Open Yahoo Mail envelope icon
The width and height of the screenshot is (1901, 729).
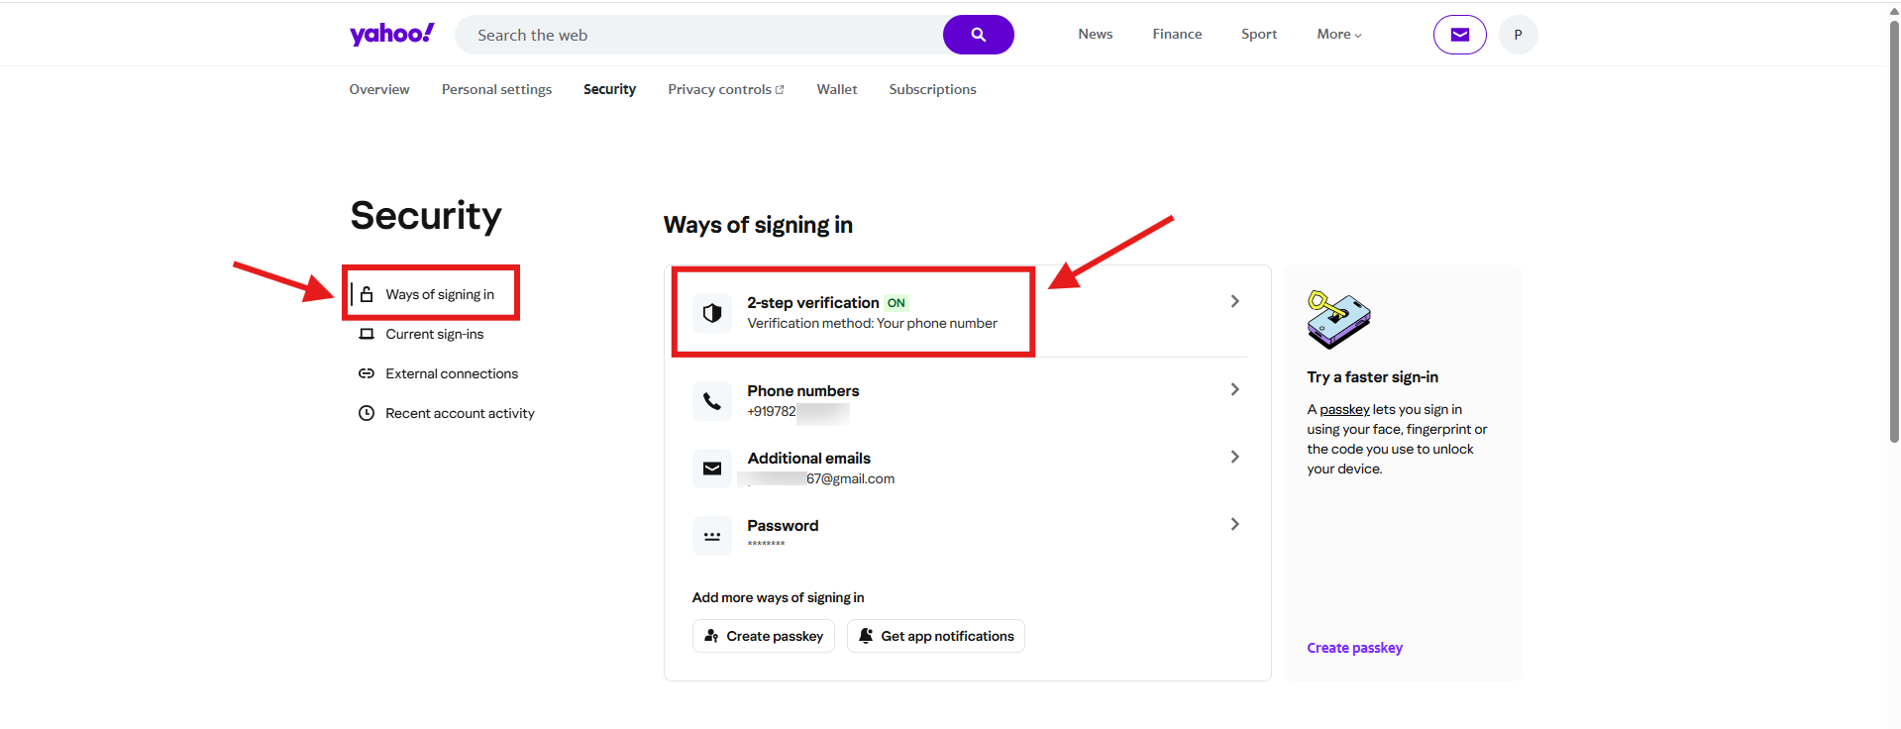click(1459, 35)
